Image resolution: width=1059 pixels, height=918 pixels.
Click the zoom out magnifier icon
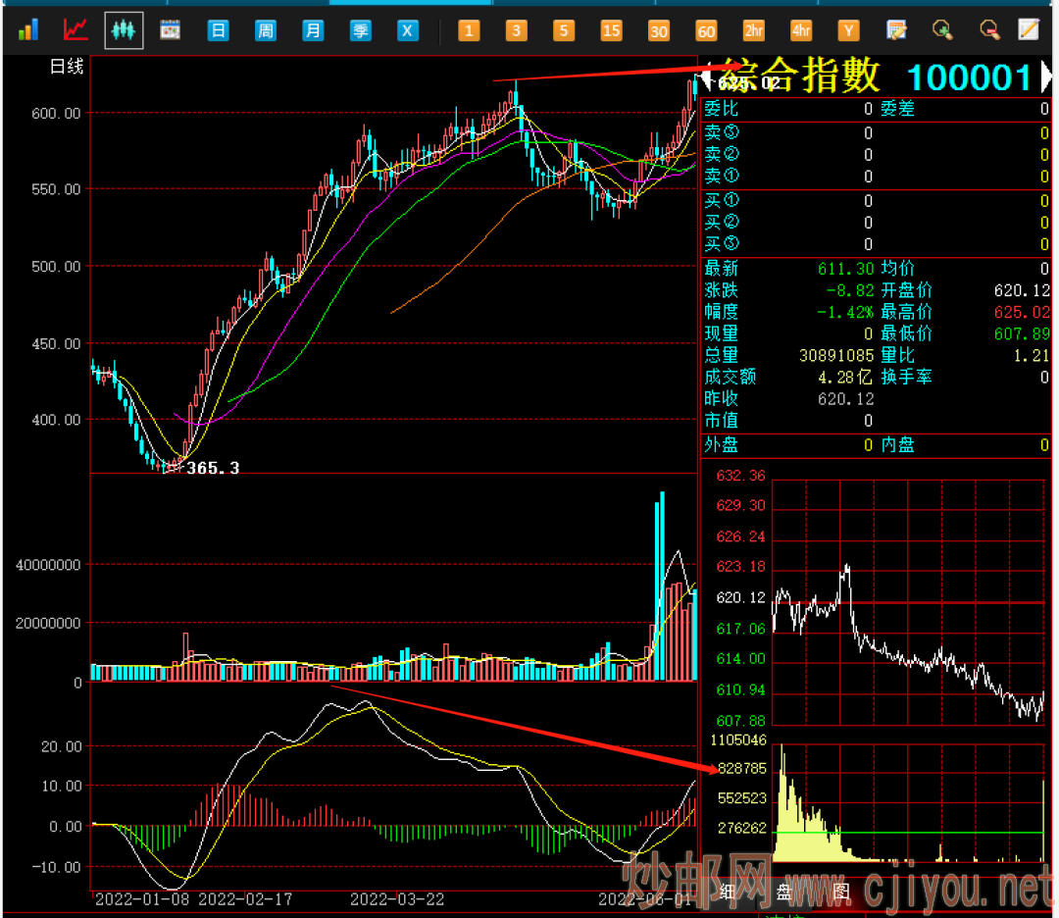click(x=989, y=30)
